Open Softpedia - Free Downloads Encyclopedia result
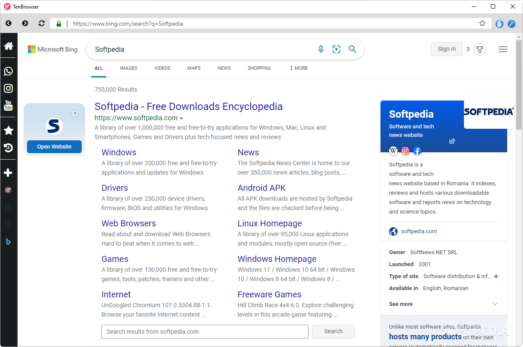 tap(189, 107)
